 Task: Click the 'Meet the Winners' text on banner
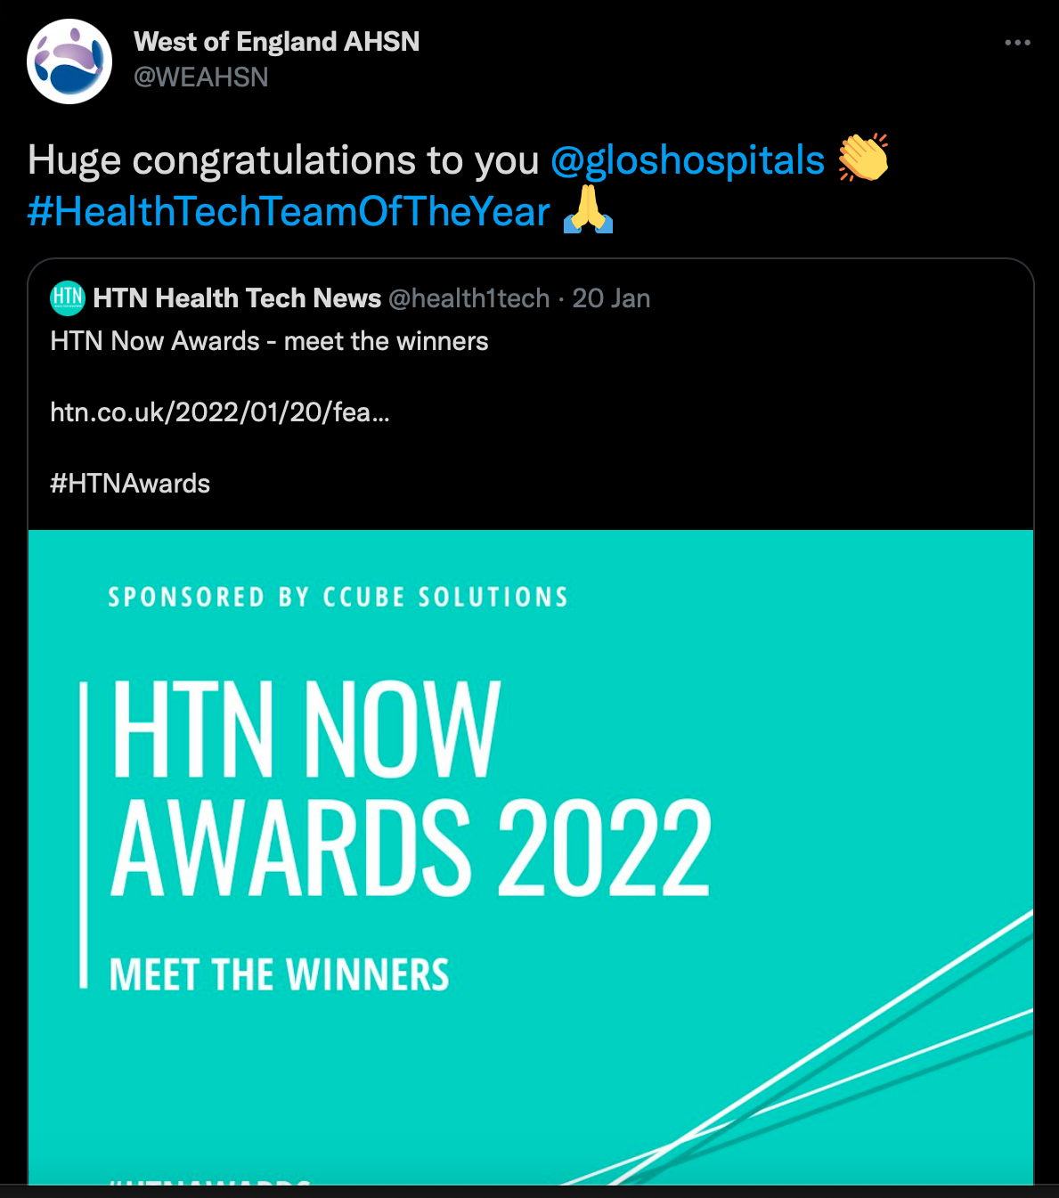point(279,974)
